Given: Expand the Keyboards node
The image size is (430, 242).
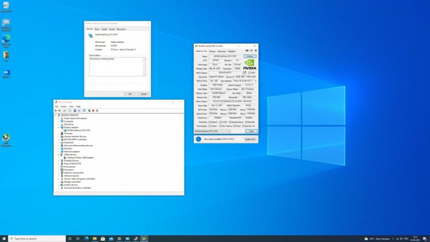Looking at the screenshot, I should tap(59, 143).
